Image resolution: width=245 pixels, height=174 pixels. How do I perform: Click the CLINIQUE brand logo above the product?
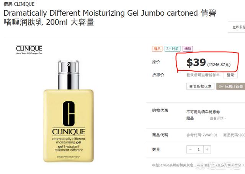29,50
